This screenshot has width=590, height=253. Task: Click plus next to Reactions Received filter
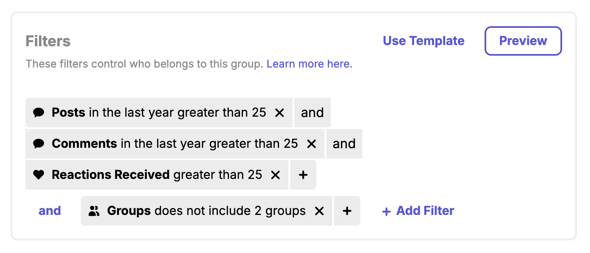(303, 175)
